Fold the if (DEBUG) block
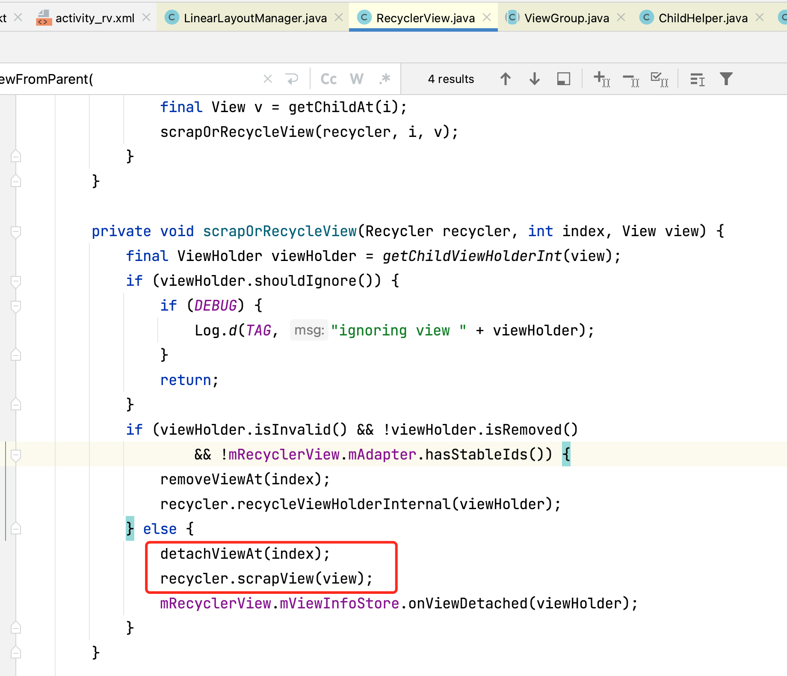Screen dimensions: 787x676 (x=16, y=306)
